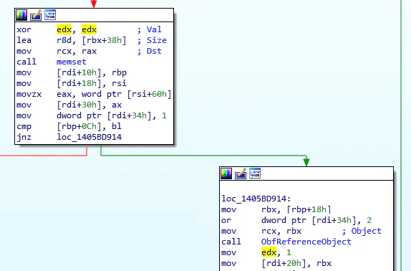The image size is (411, 271).
Task: Click the lea mnemonic
Action: [24, 40]
